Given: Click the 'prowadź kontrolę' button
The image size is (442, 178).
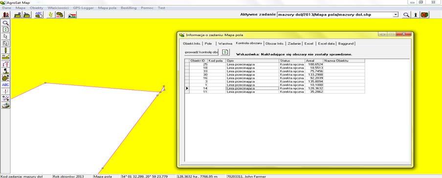Looking at the screenshot, I should [201, 52].
